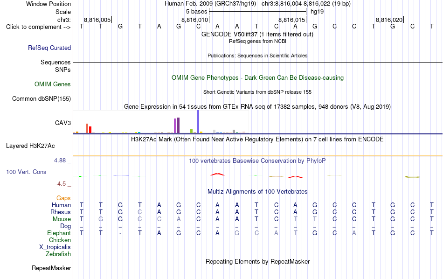Click the RefSeq Curated track label

click(x=49, y=48)
